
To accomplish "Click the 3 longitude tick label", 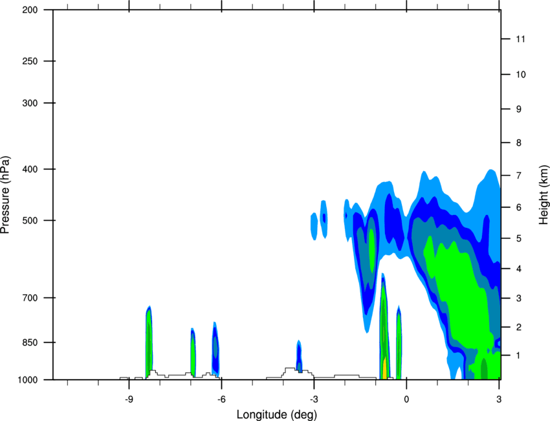I will [499, 400].
